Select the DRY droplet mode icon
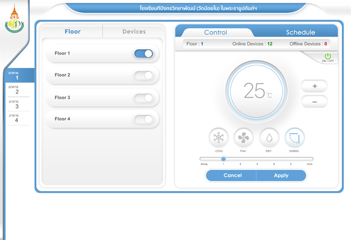This screenshot has height=240, width=351. 269,138
